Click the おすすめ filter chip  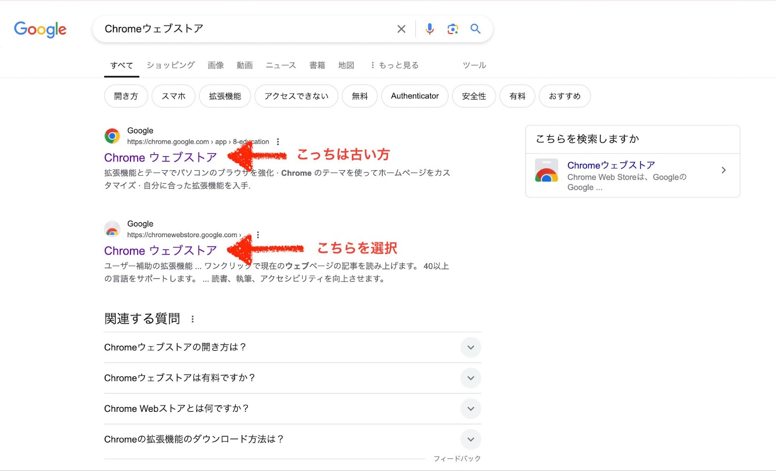coord(565,96)
